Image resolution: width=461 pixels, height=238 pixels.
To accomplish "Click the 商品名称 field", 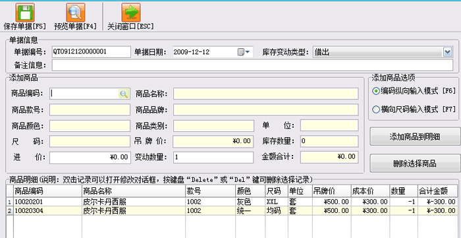I will [266, 94].
